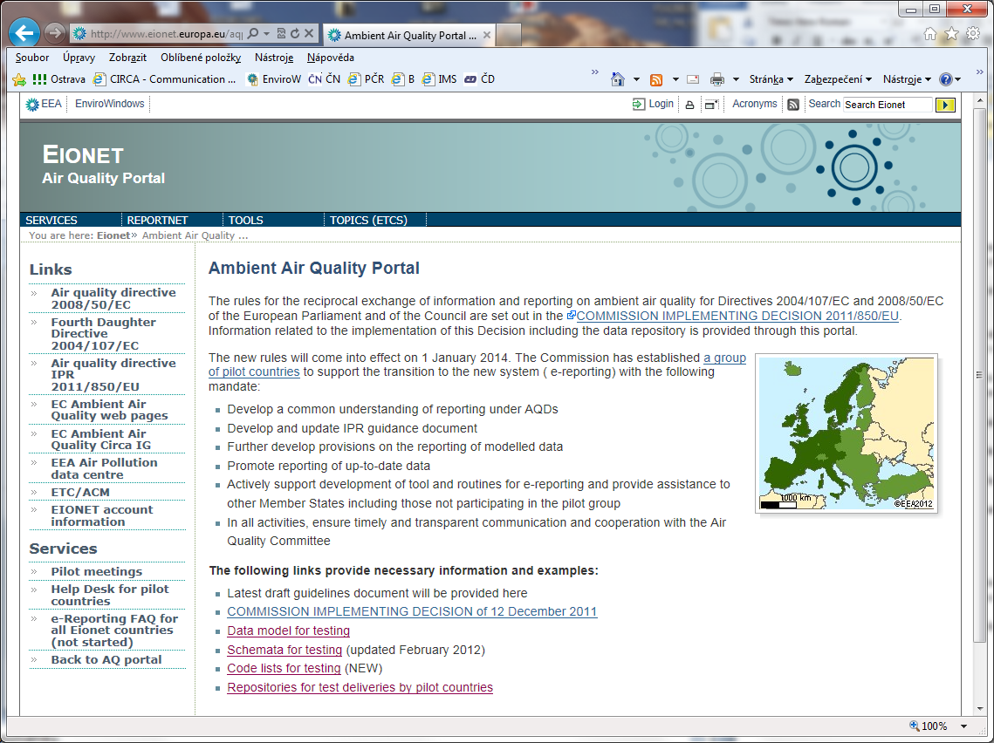Open the Nástroje command bar dropdown
Screen dimensions: 994x743
click(907, 79)
